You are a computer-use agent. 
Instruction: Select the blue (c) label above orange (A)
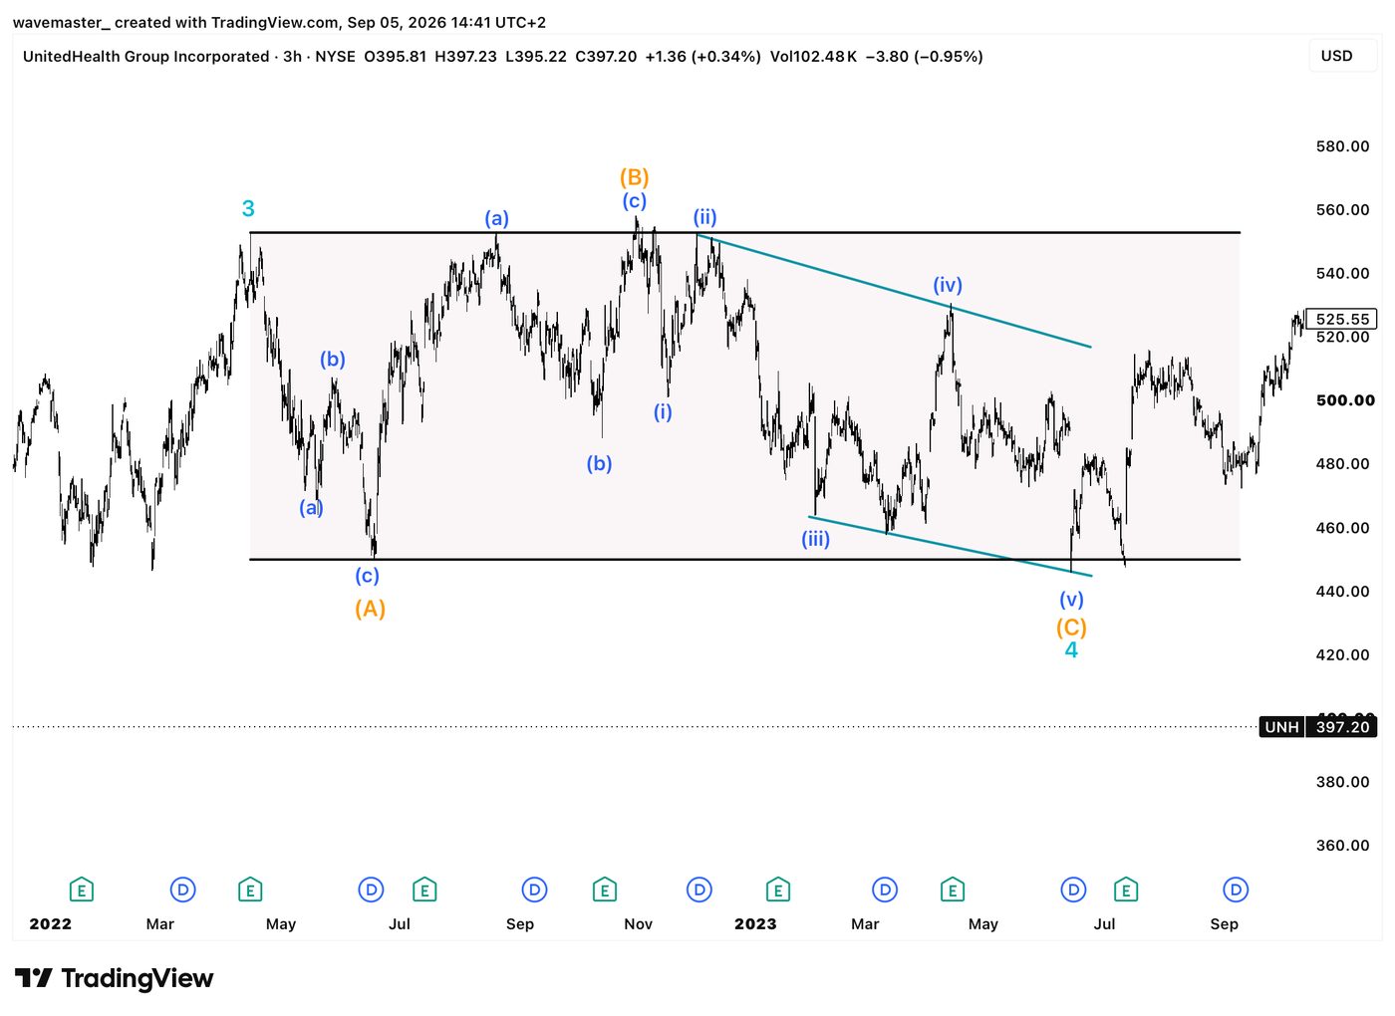(367, 575)
